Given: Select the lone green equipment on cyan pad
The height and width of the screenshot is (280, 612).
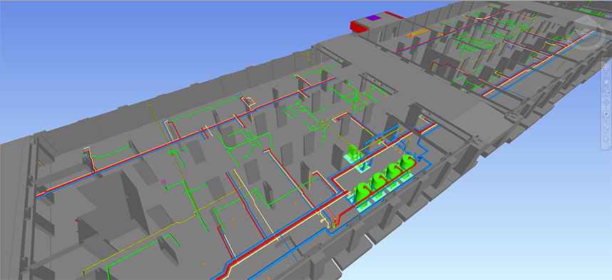Looking at the screenshot, I should [x=353, y=152].
